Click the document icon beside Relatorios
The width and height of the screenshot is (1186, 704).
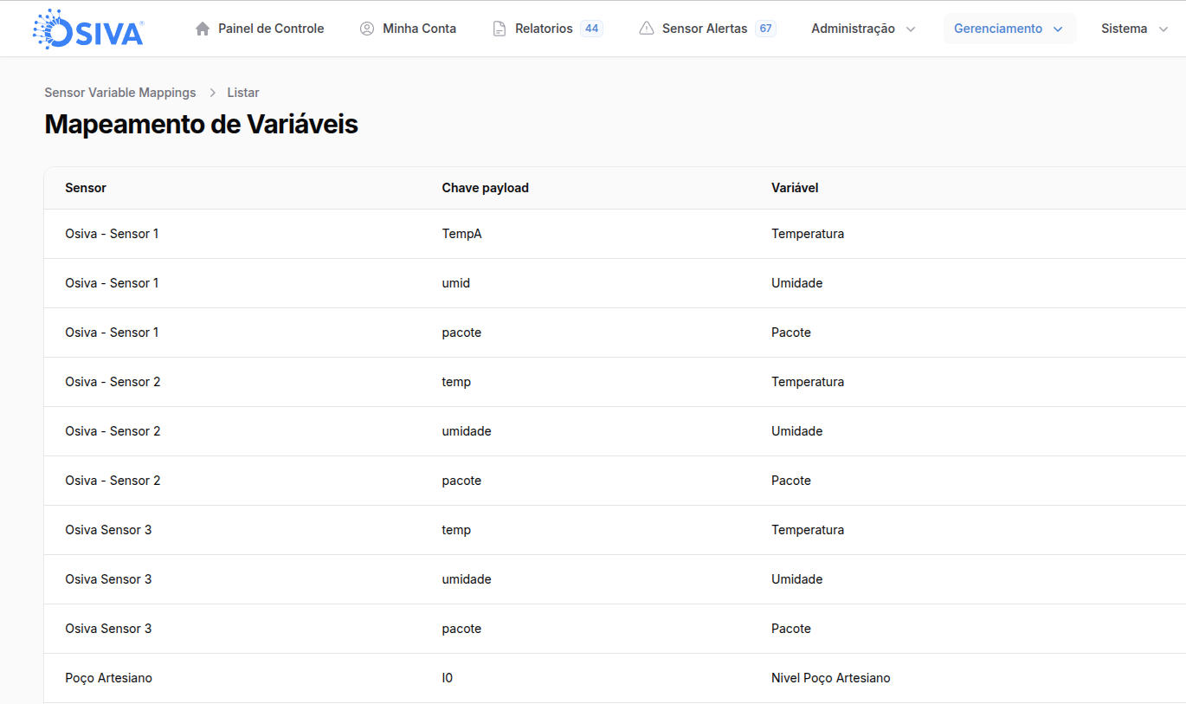tap(500, 29)
